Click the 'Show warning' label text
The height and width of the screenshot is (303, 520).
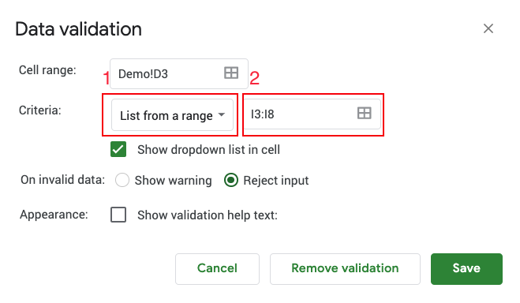[x=173, y=181]
